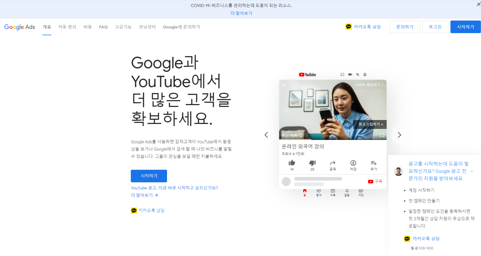
Task: Switch to the 비용 tab
Action: [88, 27]
